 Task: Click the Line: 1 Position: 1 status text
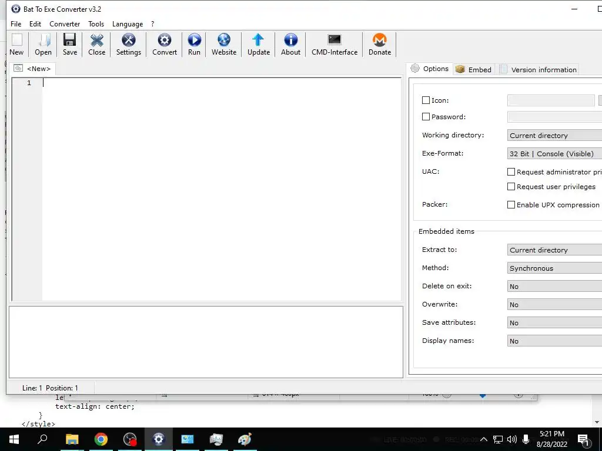coord(50,388)
